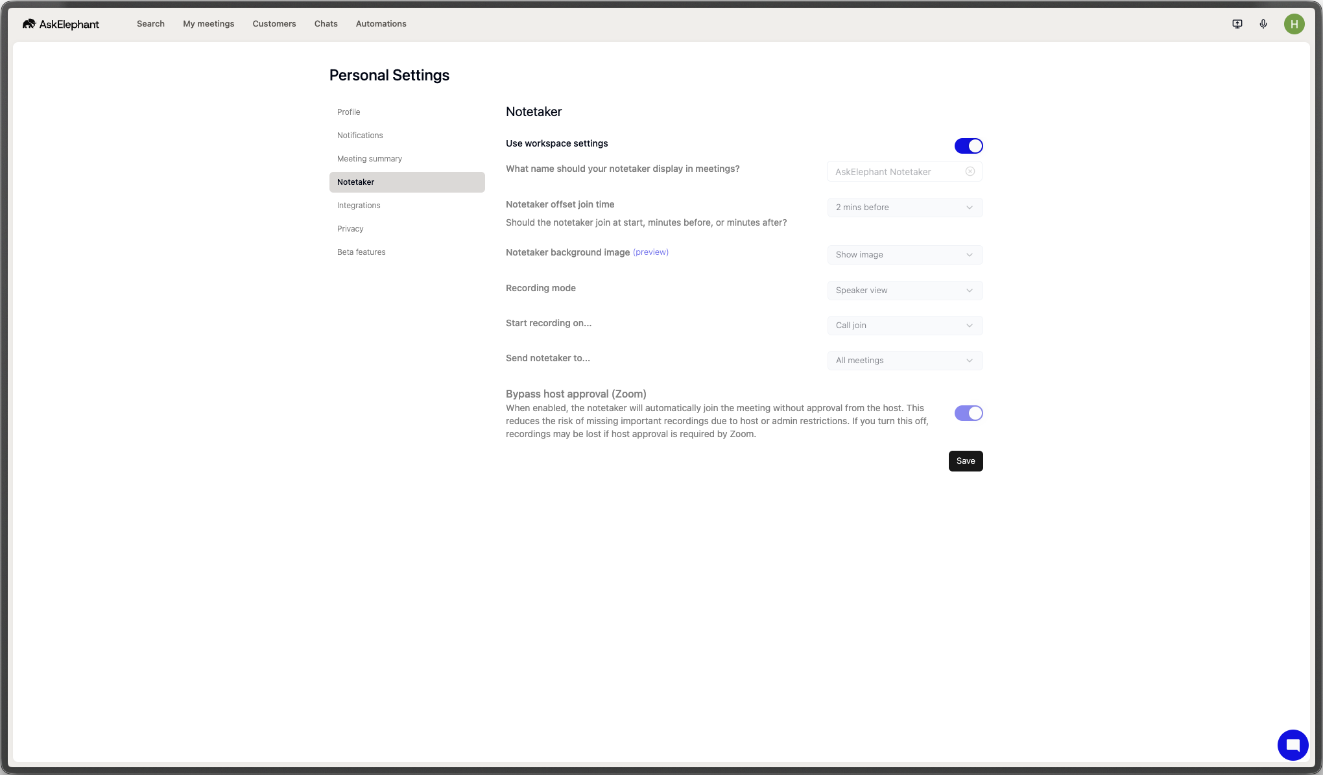The width and height of the screenshot is (1323, 775).
Task: Open the screen share icon in header
Action: pyautogui.click(x=1237, y=24)
